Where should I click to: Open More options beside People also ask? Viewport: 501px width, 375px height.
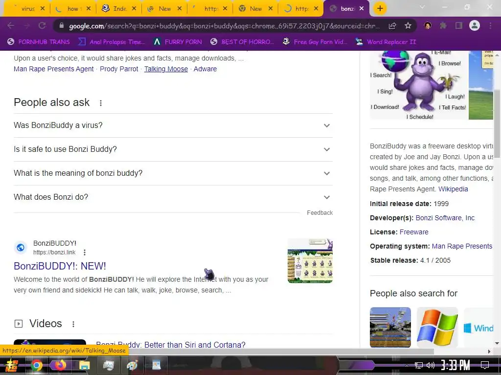tap(101, 103)
